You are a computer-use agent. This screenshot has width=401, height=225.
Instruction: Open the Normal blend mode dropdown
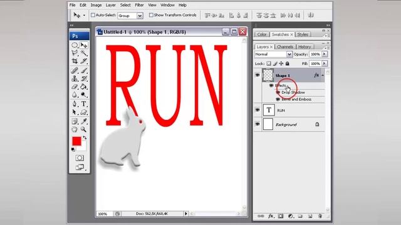(289, 54)
